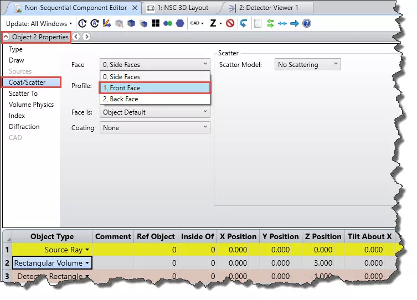Click the four black squares toolbar icon

pos(156,23)
